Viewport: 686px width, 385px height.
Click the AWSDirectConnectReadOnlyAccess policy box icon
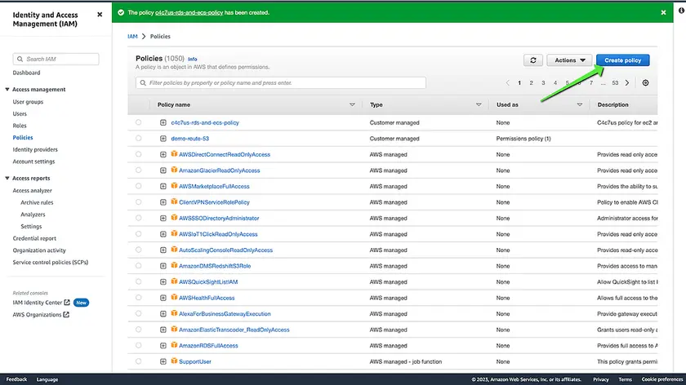(174, 154)
